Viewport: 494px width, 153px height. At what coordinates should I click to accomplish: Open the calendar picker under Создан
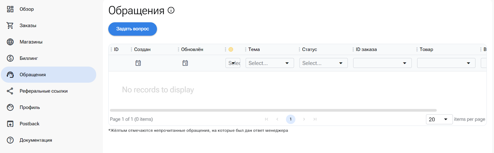[138, 63]
